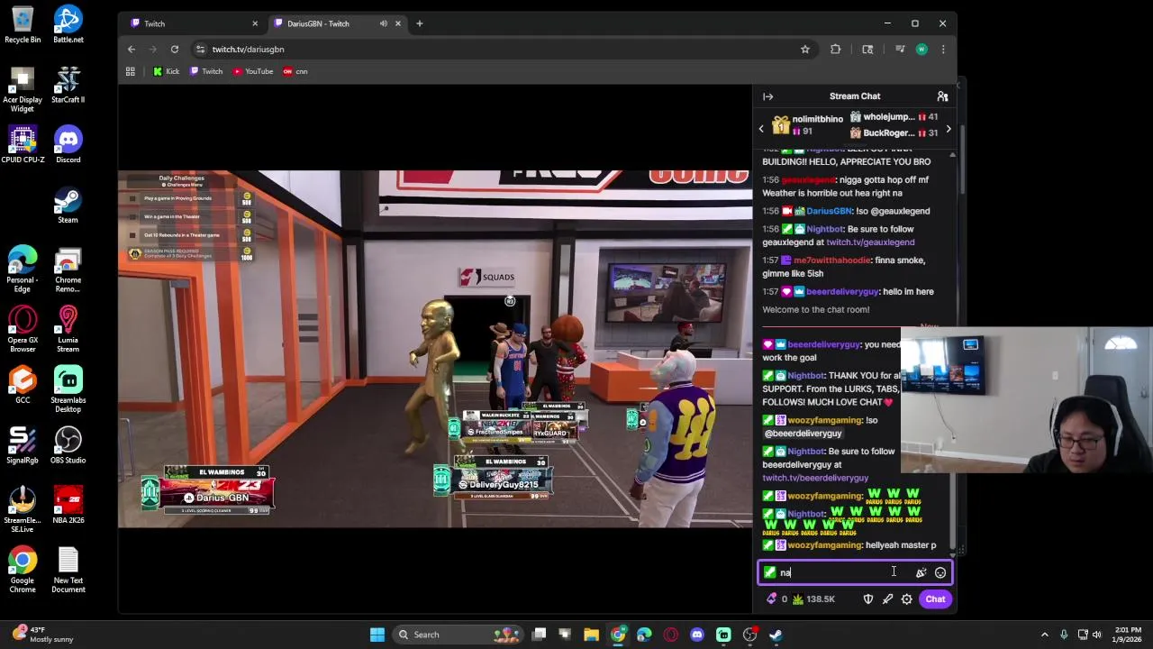
Task: Open Chrome profile avatar
Action: [x=921, y=50]
